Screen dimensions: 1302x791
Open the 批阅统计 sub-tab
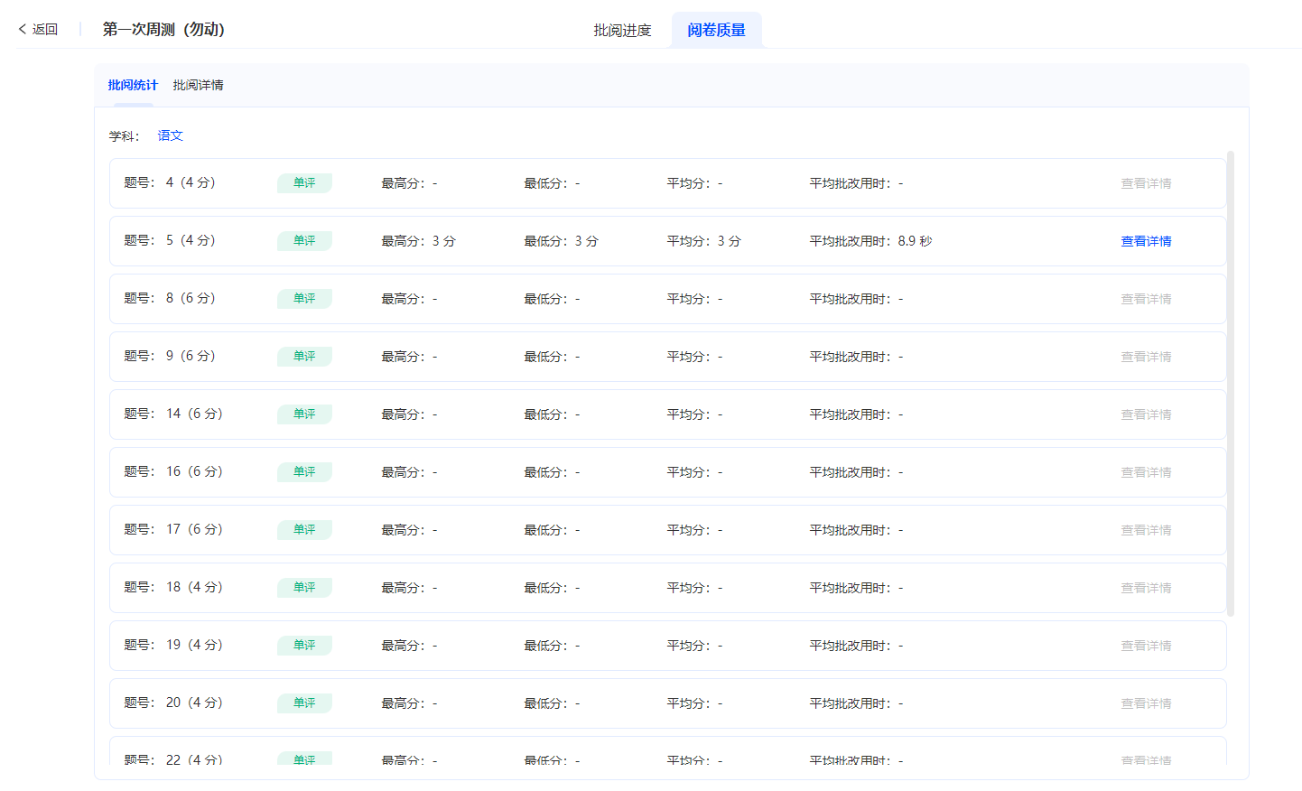pyautogui.click(x=133, y=85)
